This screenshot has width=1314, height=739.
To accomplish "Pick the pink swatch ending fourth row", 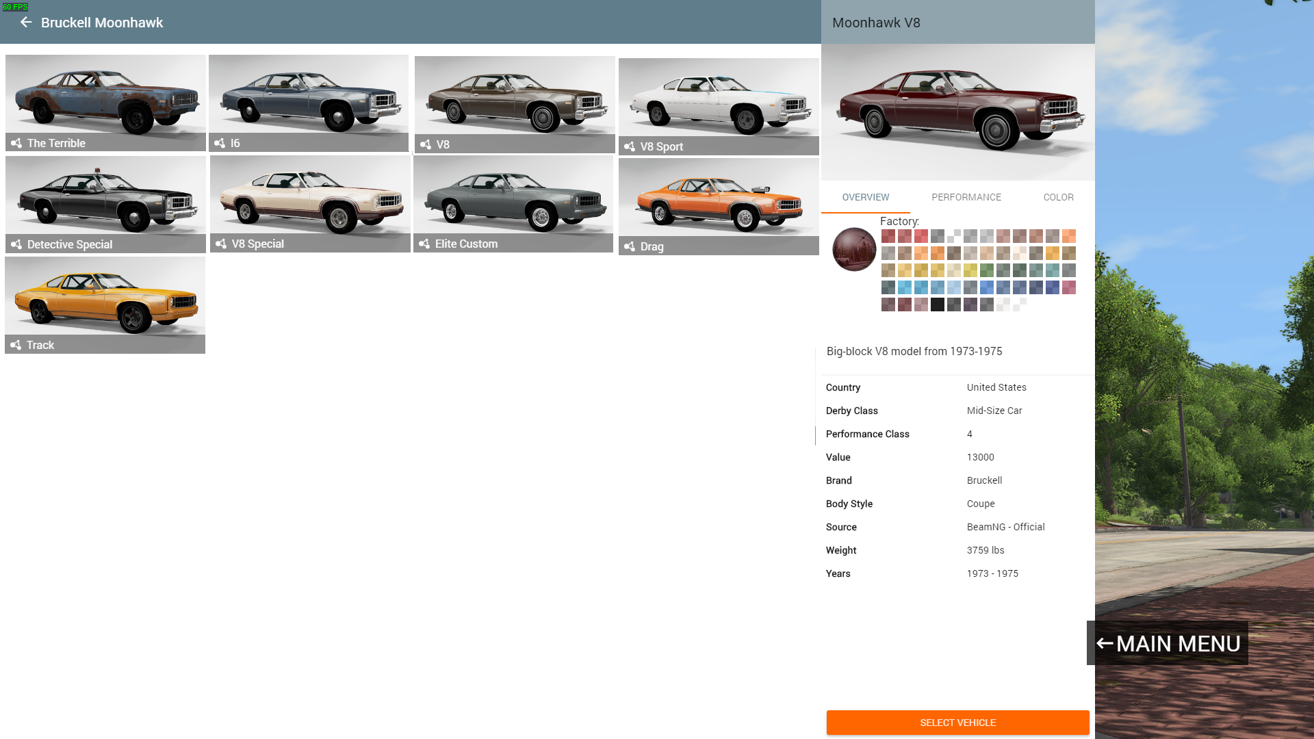I will tap(1069, 287).
